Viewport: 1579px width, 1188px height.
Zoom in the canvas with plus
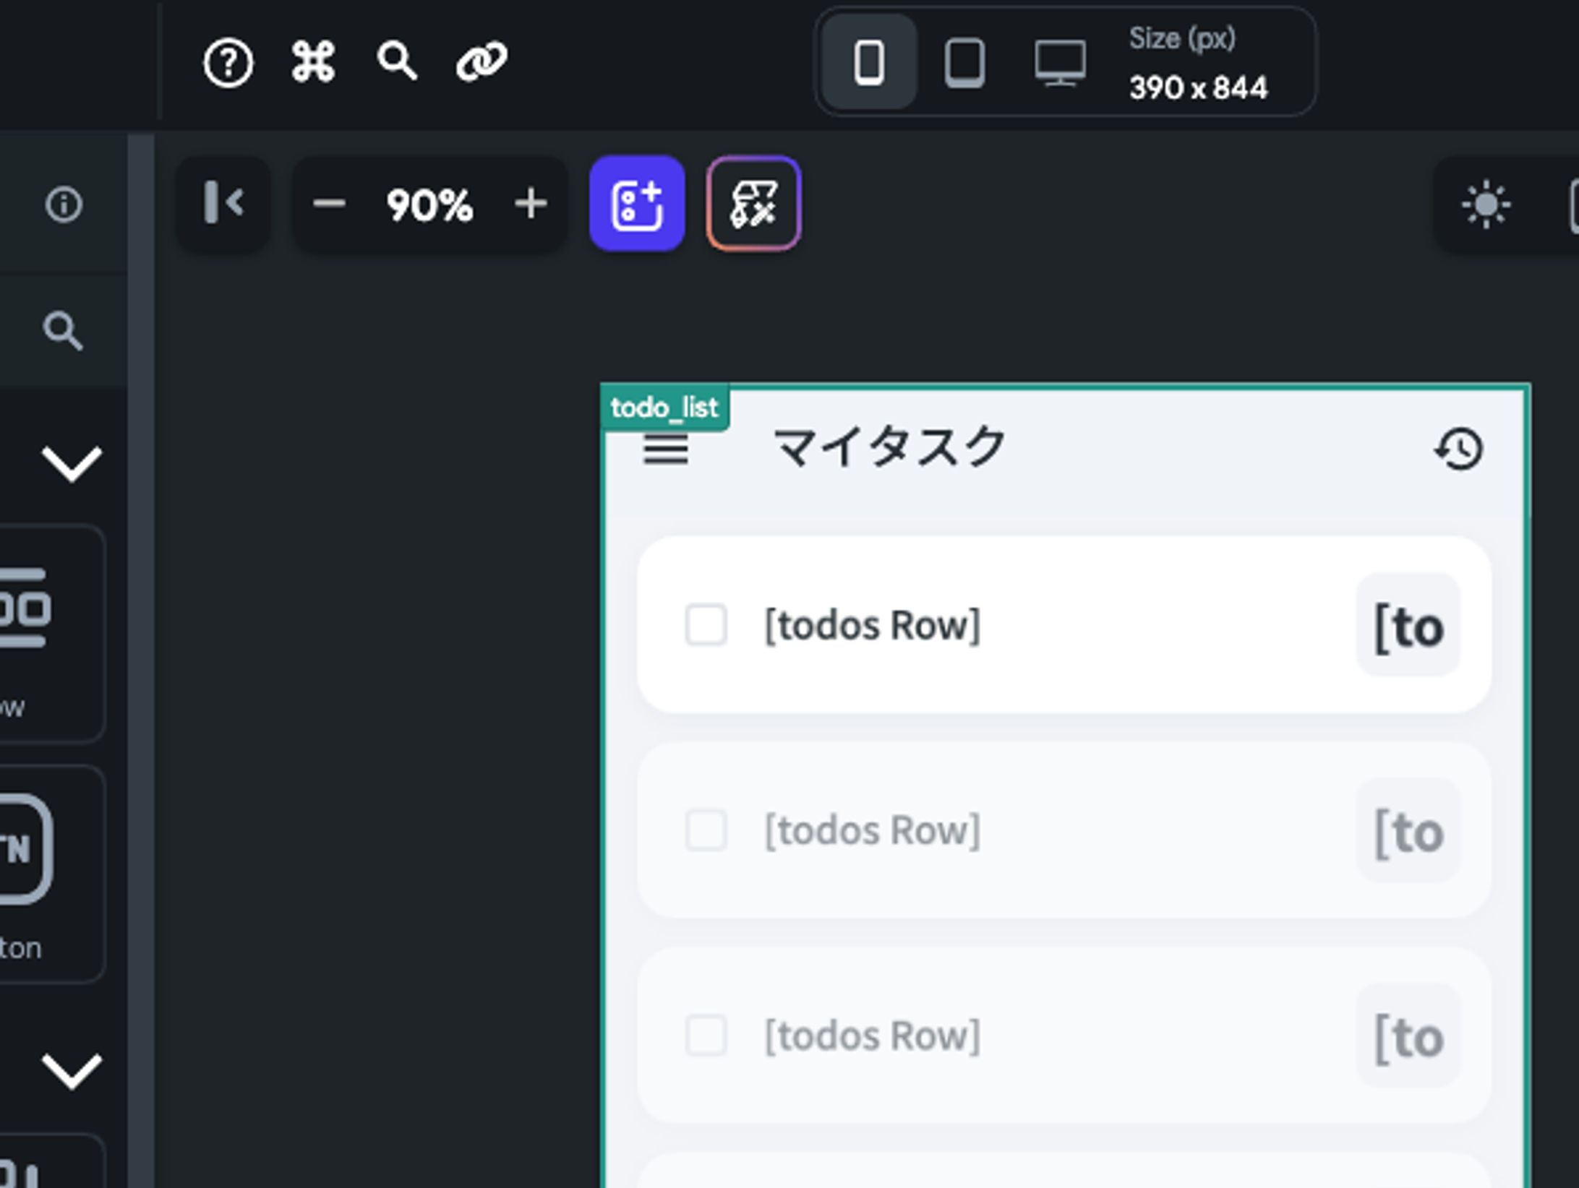point(531,204)
